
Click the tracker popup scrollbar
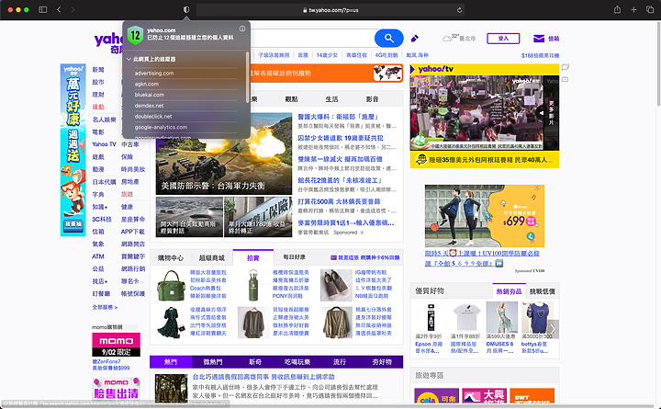pyautogui.click(x=247, y=77)
